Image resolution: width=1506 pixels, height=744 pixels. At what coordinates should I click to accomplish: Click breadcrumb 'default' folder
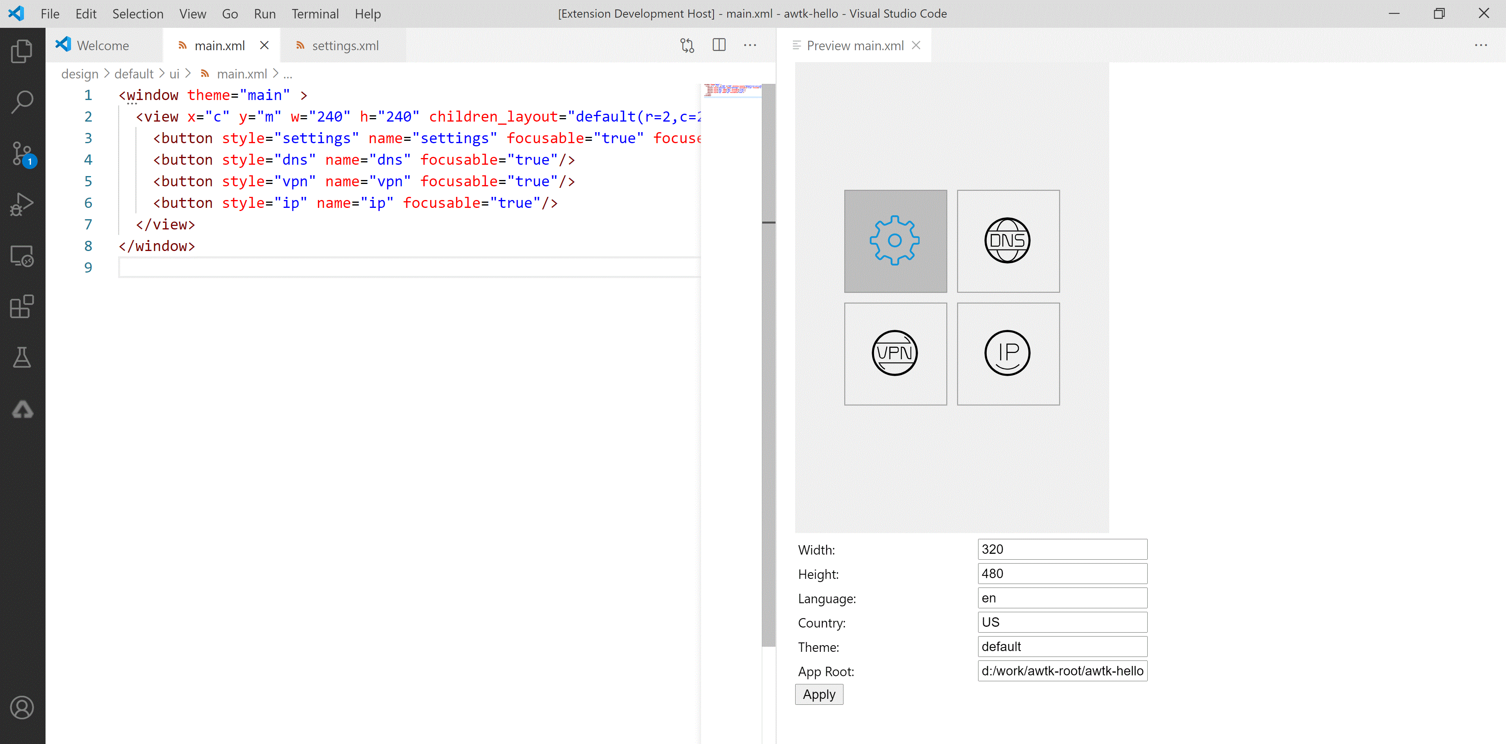pos(134,74)
